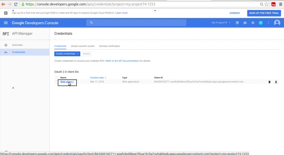Screen dimensions: 284x155
Task: Open Google Cloud Shell terminal icon
Action: click(237, 23)
